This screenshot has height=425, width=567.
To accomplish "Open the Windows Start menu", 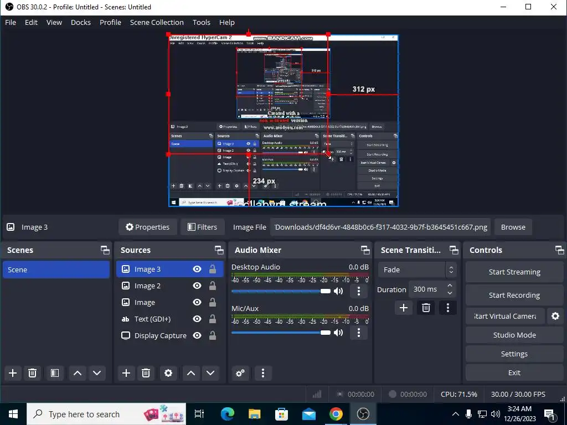I will click(13, 414).
